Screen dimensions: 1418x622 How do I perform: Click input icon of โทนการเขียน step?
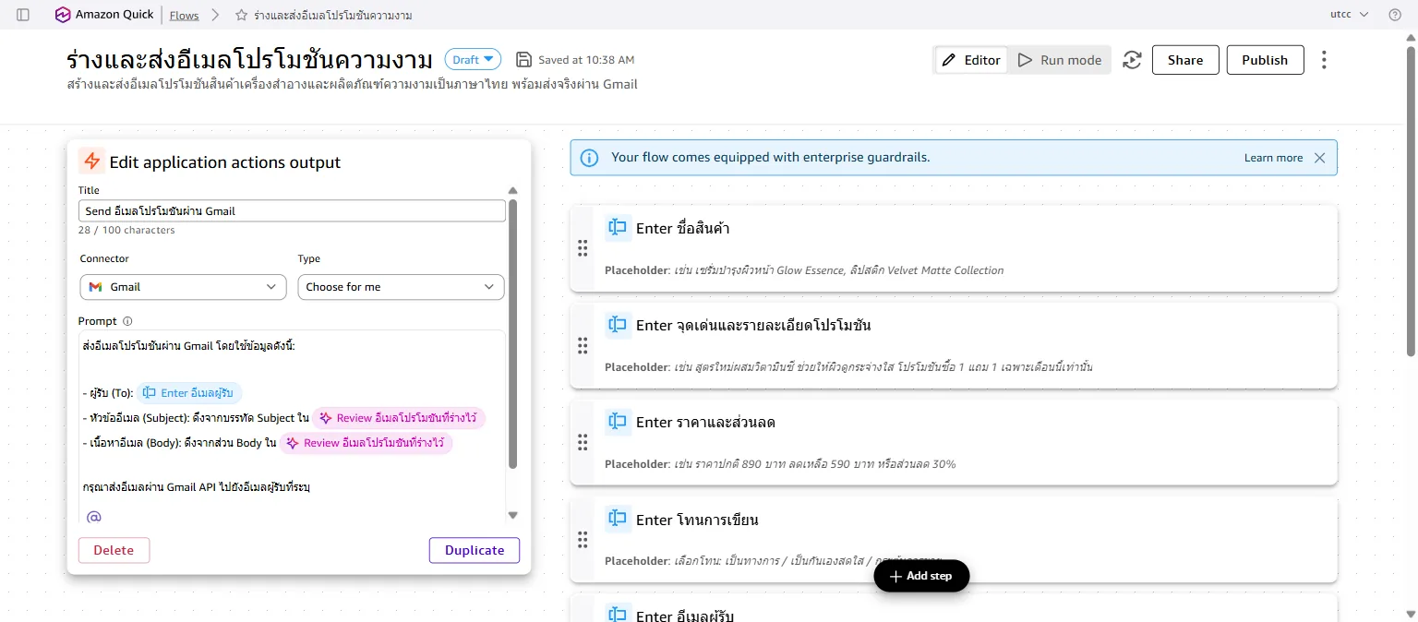coord(618,520)
